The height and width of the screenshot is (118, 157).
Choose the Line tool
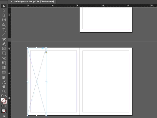pyautogui.click(x=4, y=34)
